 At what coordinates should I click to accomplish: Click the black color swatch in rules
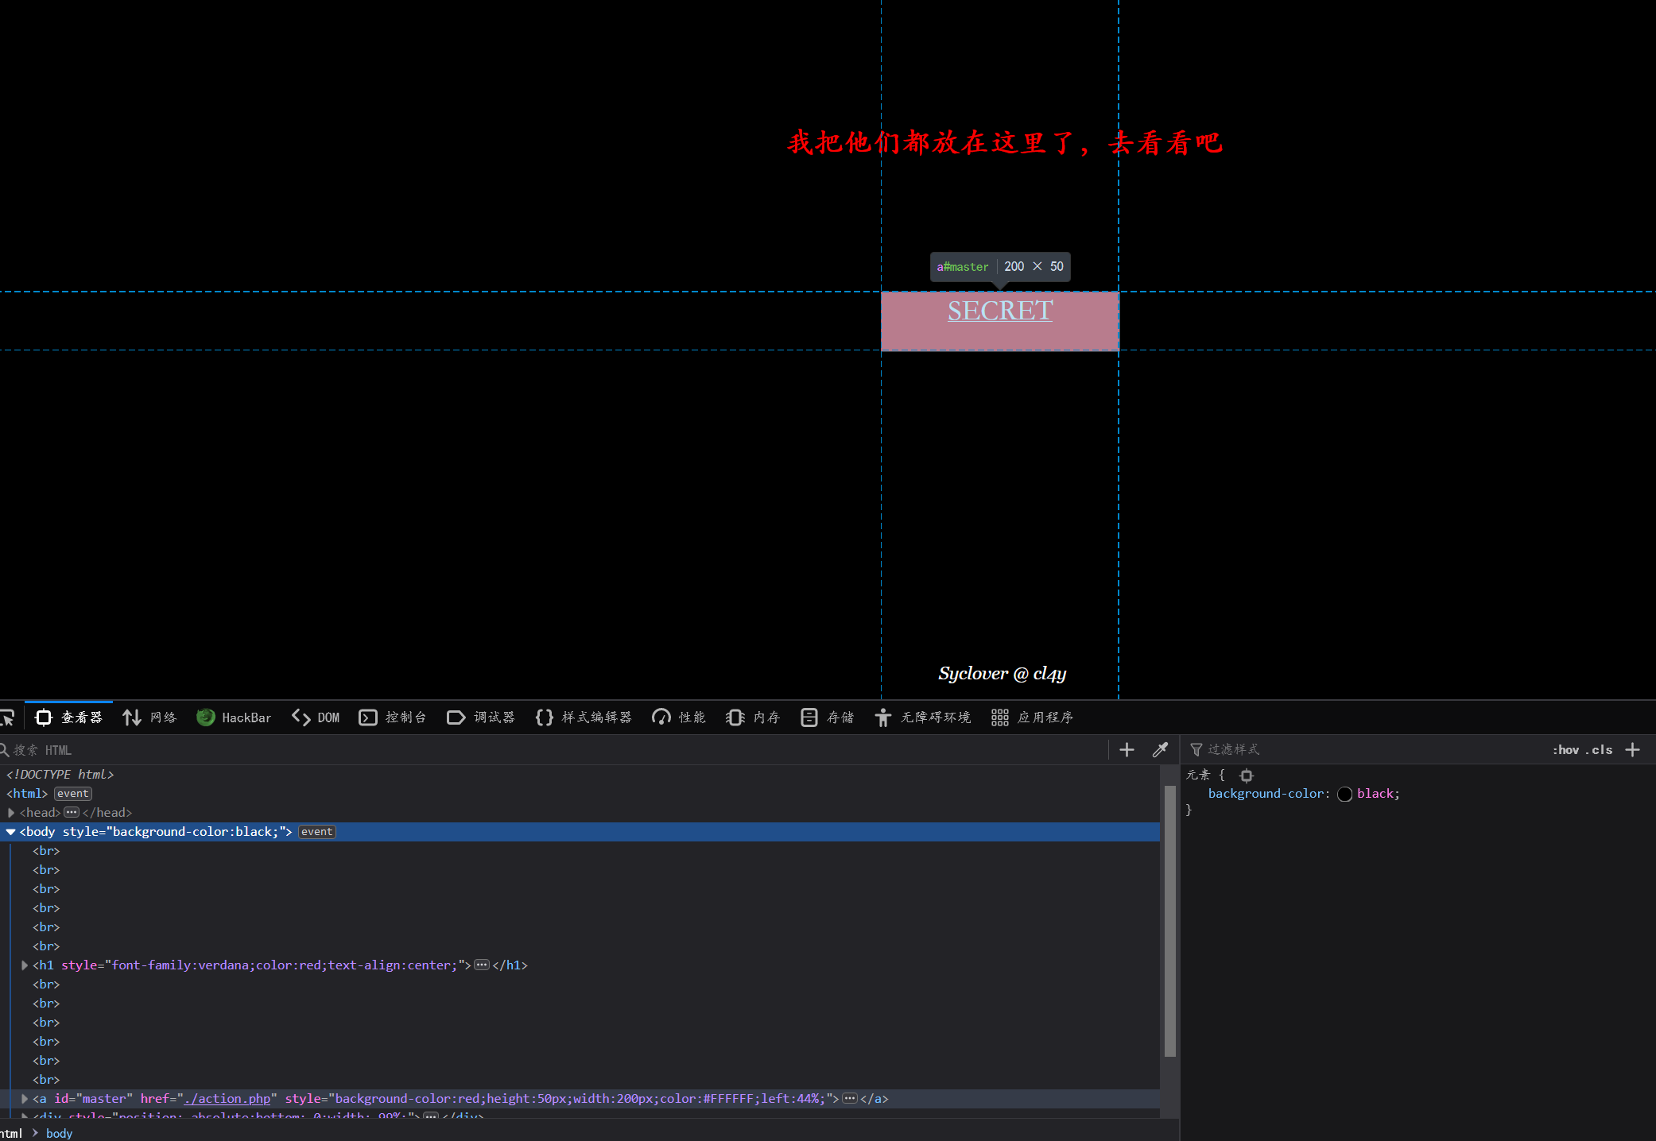tap(1344, 795)
